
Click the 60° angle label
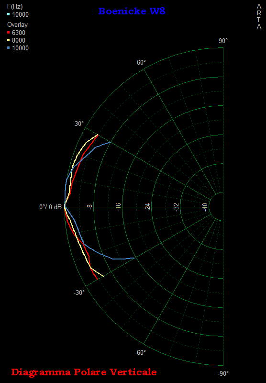pos(141,63)
